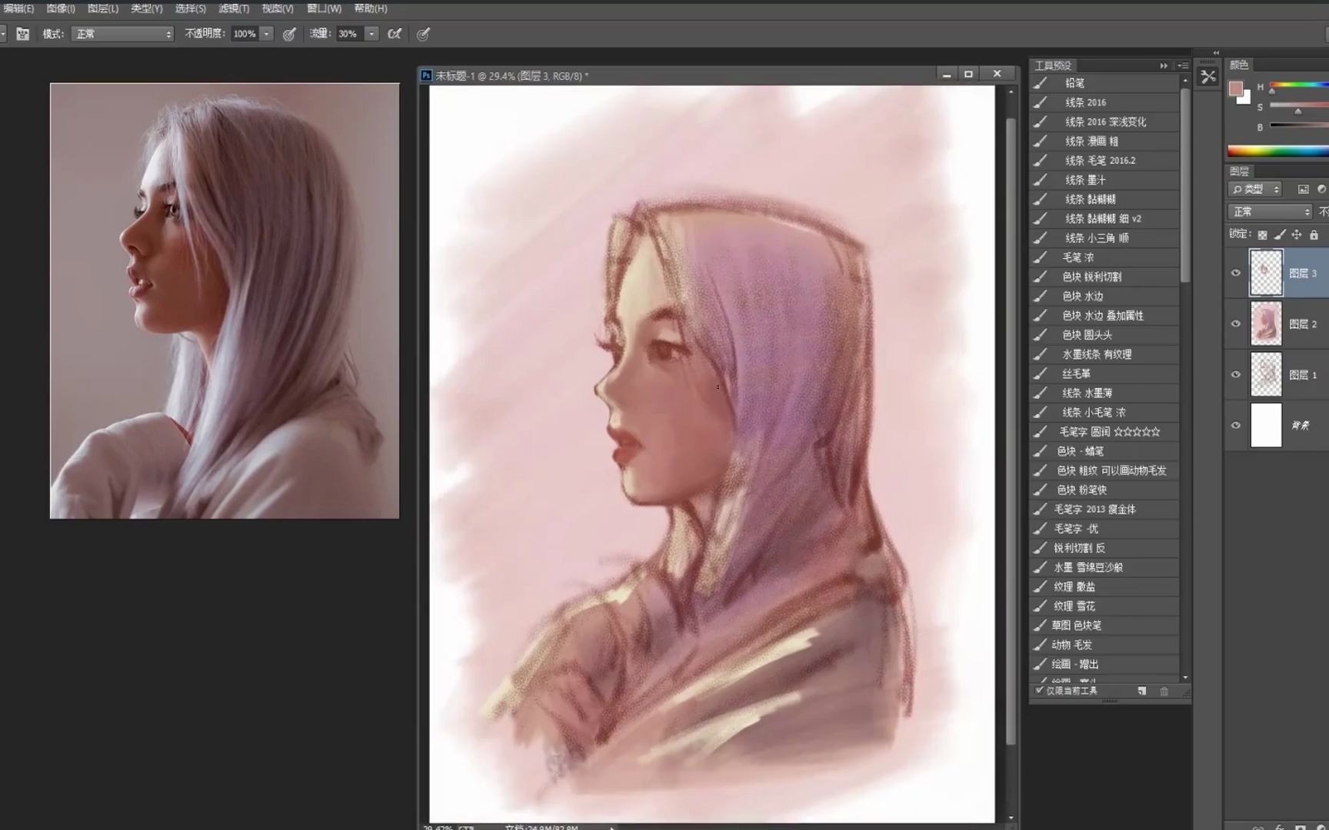Click tool presets list scrollbar down arrow
Image resolution: width=1329 pixels, height=830 pixels.
pos(1185,677)
